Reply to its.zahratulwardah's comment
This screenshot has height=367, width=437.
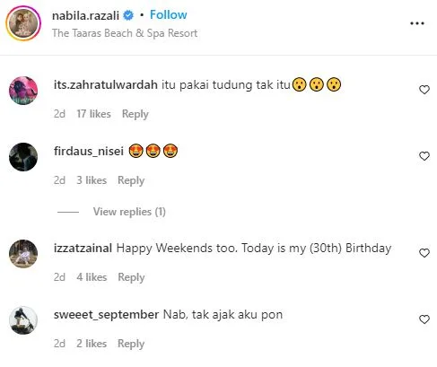click(x=135, y=114)
